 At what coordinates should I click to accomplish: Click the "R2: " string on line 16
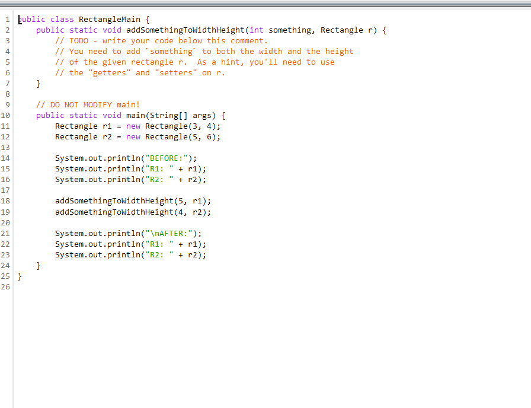click(x=159, y=180)
